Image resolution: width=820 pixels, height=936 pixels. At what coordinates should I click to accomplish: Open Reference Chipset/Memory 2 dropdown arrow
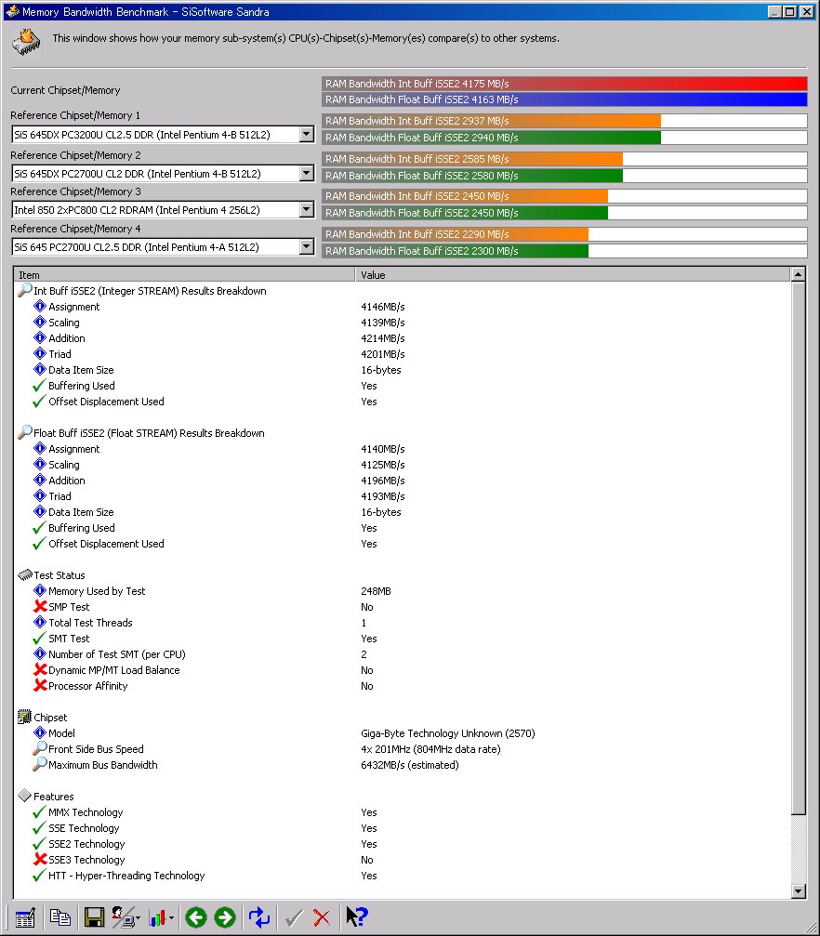pyautogui.click(x=307, y=173)
